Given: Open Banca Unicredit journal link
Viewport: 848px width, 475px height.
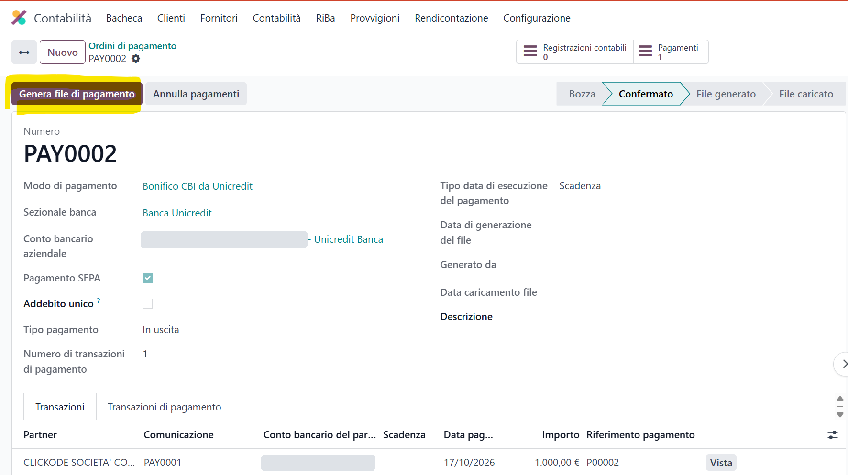Looking at the screenshot, I should coord(177,213).
